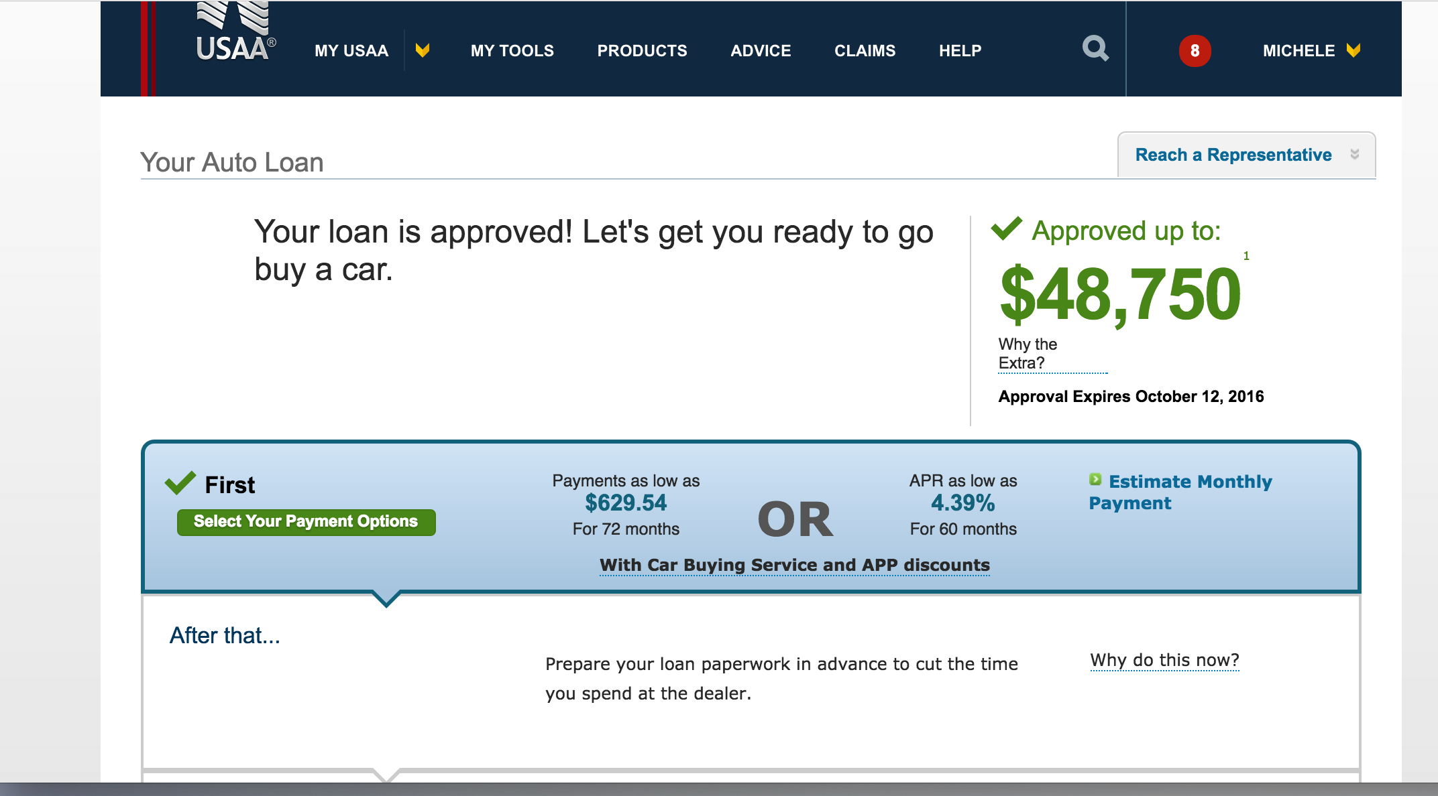1438x796 pixels.
Task: Open the red notifications badge showing 8
Action: click(x=1195, y=51)
